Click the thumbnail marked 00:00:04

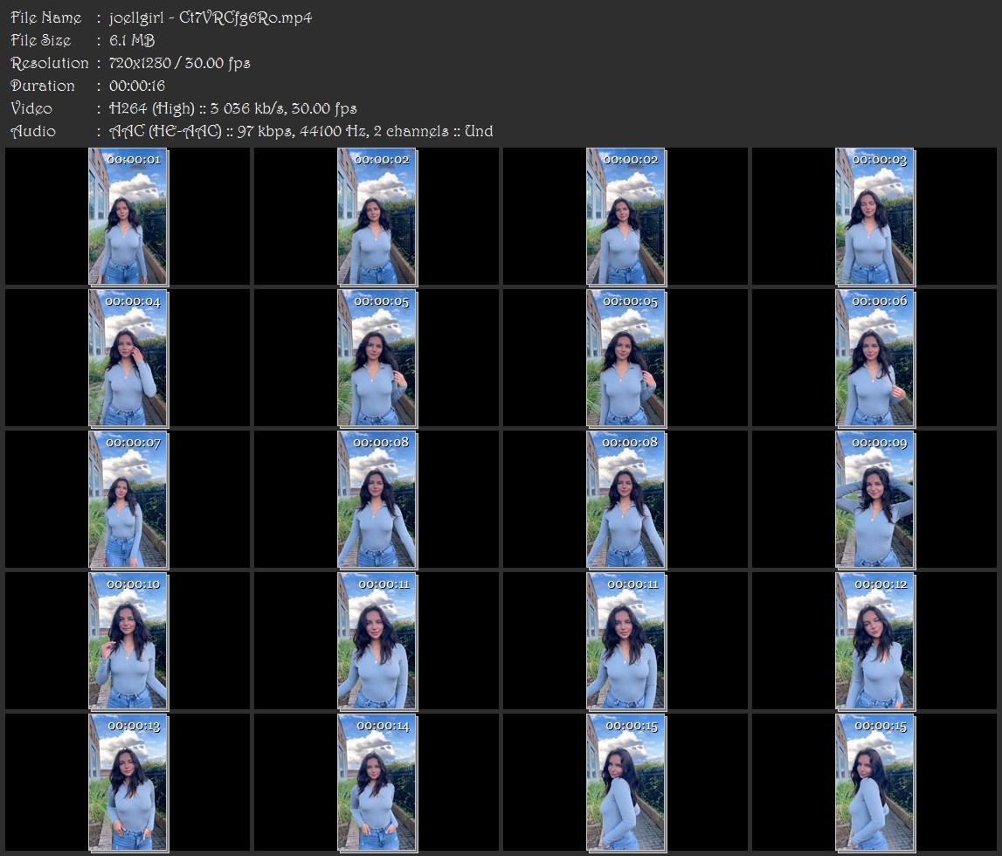point(128,358)
